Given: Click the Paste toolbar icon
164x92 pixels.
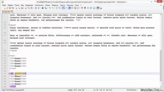Looking at the screenshot, I should point(32,8).
